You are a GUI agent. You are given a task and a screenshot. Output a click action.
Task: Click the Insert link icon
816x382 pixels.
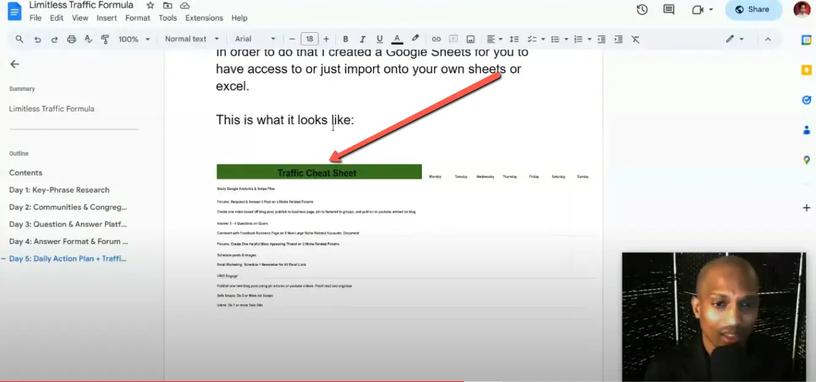tap(436, 39)
